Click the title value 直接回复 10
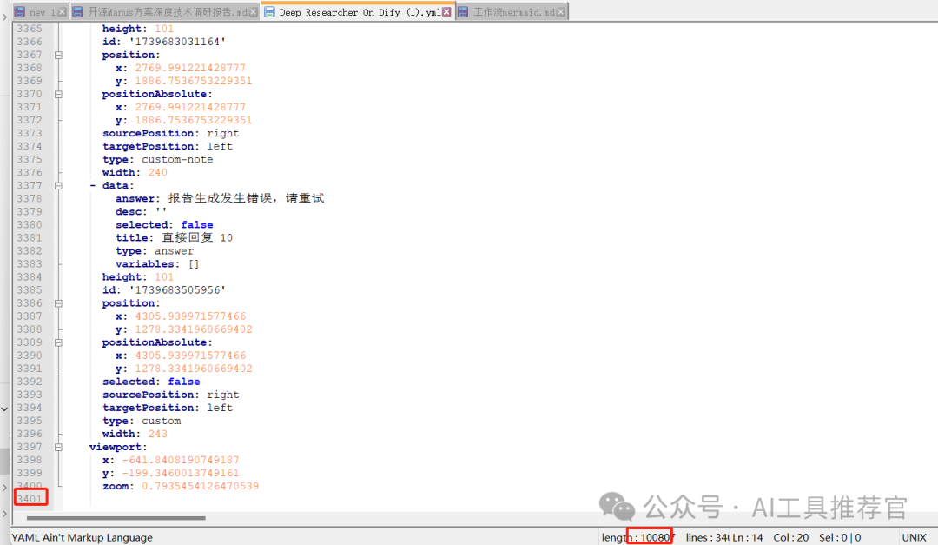Viewport: 938px width, 545px height. [x=197, y=238]
